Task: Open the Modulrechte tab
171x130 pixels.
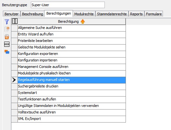Action: (x=84, y=14)
